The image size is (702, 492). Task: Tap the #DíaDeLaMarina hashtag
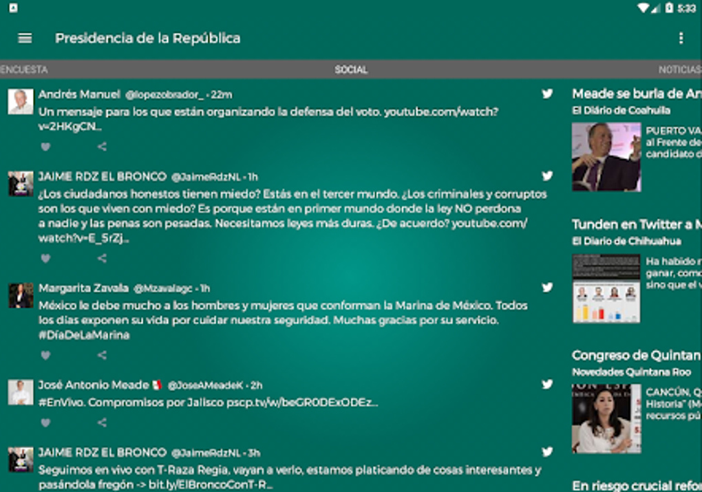coord(84,335)
